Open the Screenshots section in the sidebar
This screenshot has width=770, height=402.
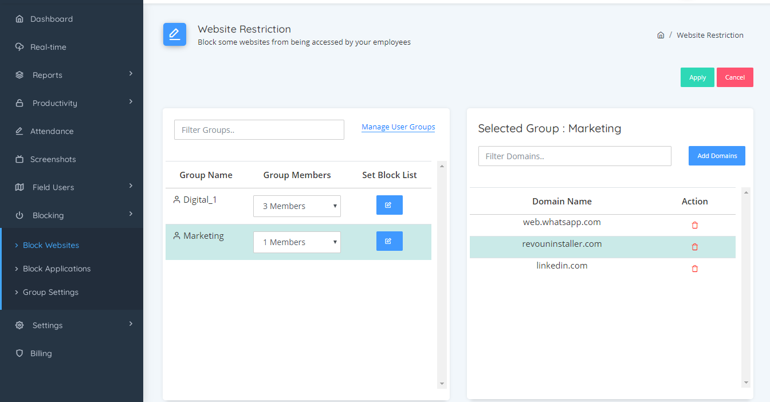pos(52,159)
